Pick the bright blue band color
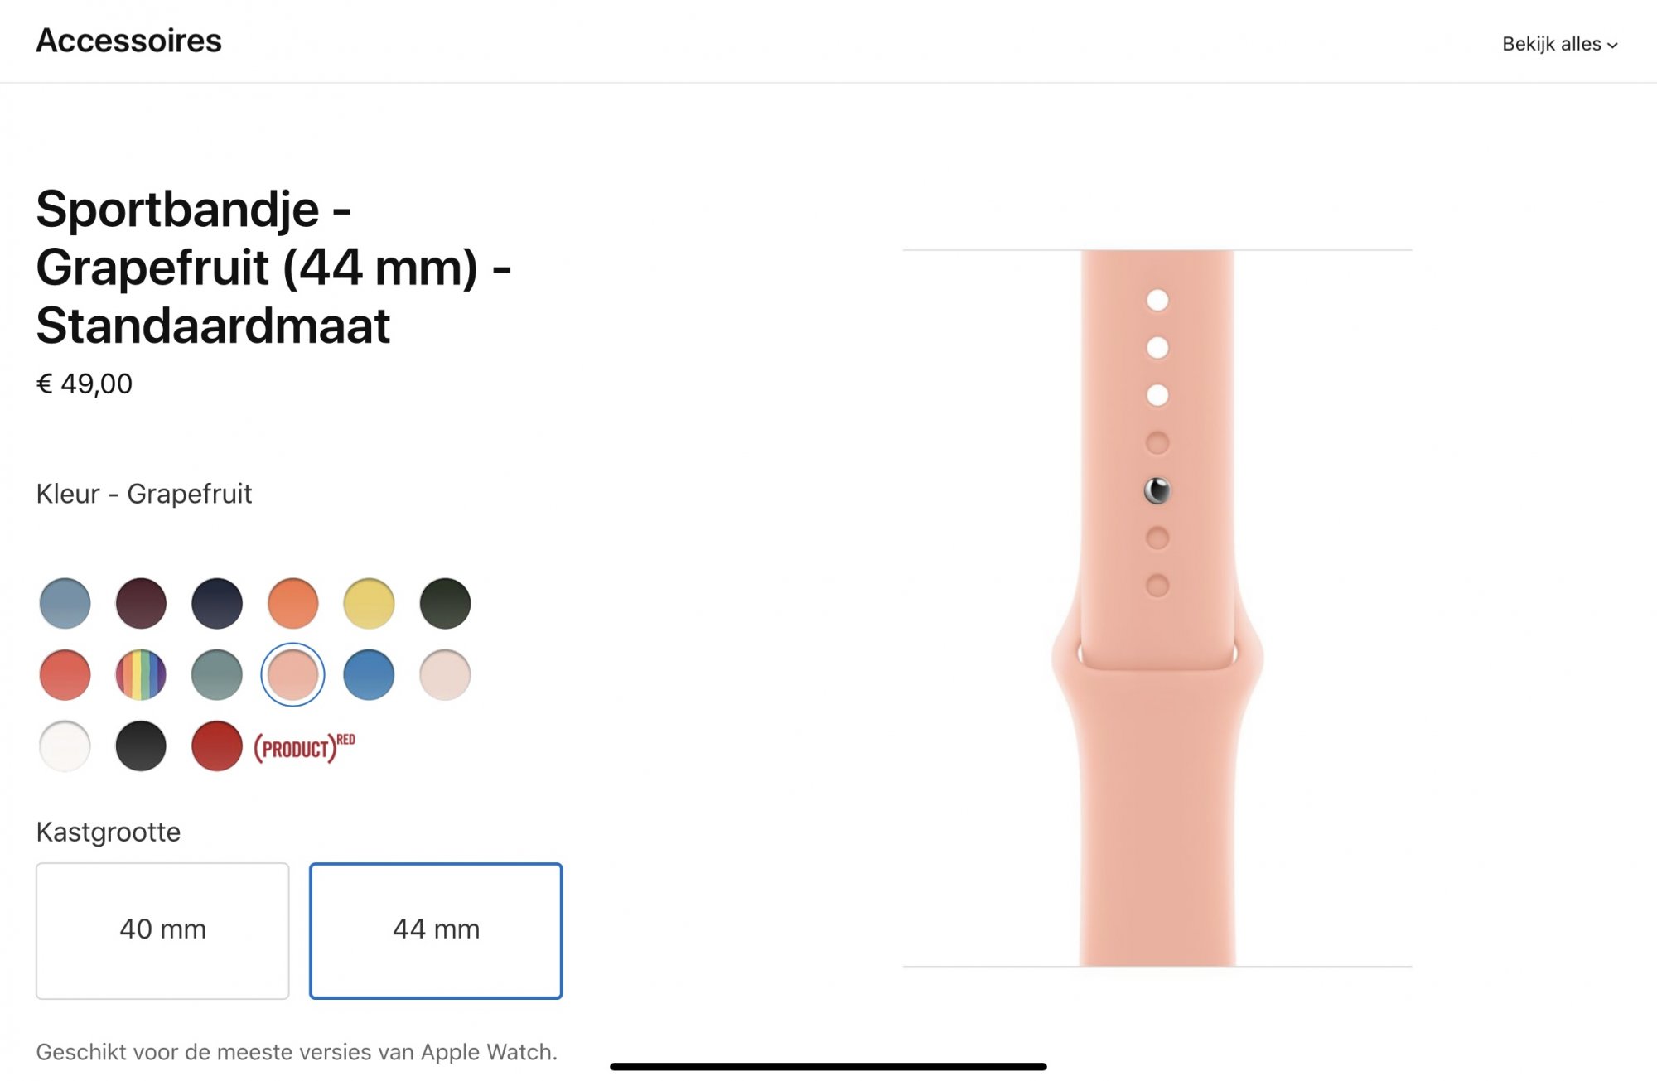Viewport: 1657px width, 1081px height. pyautogui.click(x=369, y=674)
